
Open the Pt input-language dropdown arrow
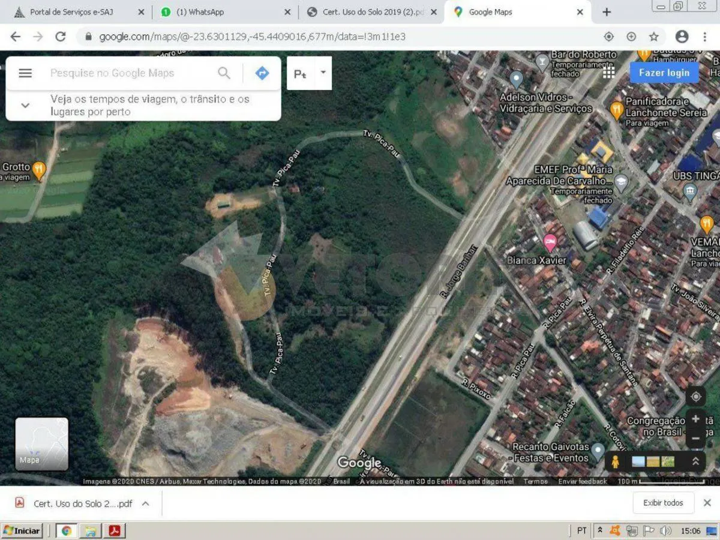click(x=323, y=73)
